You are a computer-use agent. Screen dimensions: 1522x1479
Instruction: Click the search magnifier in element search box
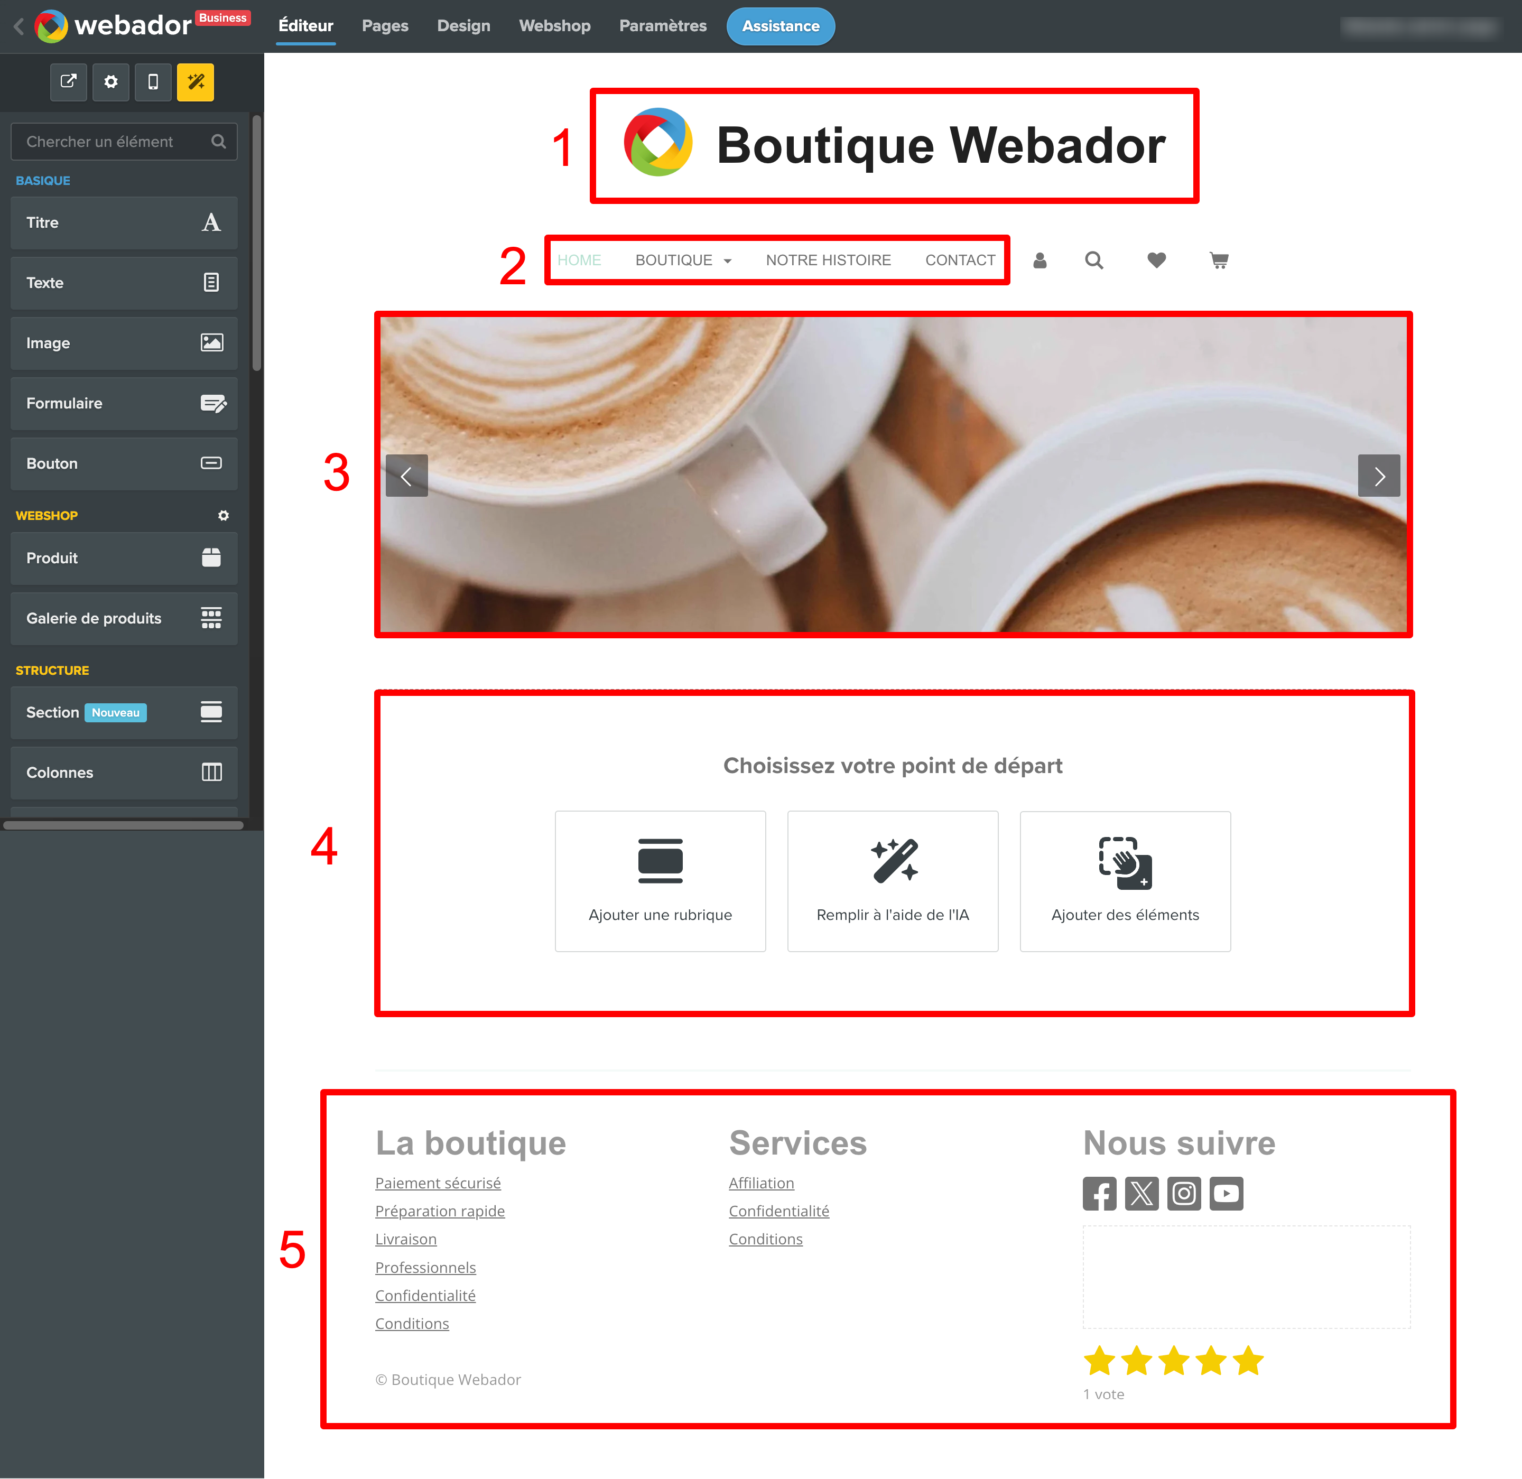[218, 142]
